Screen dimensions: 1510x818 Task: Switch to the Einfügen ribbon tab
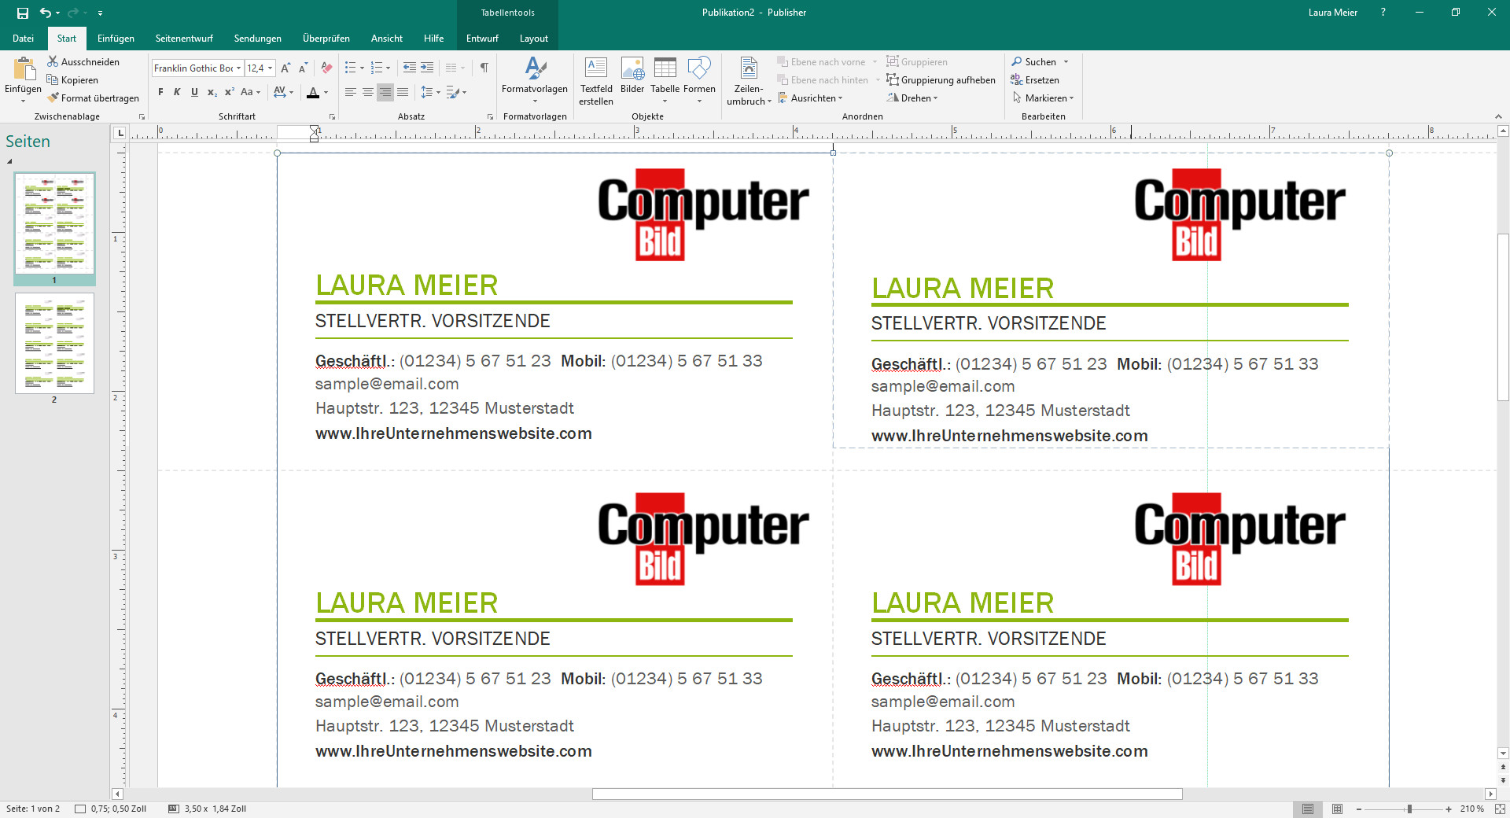[x=116, y=38]
